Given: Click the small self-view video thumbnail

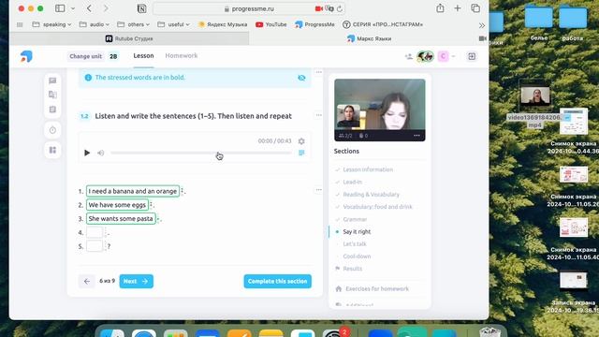Looking at the screenshot, I should click(x=348, y=116).
